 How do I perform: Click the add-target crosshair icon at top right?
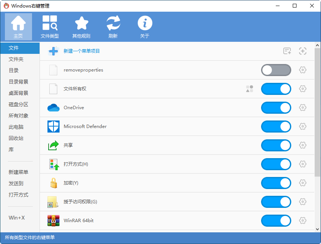(303, 51)
